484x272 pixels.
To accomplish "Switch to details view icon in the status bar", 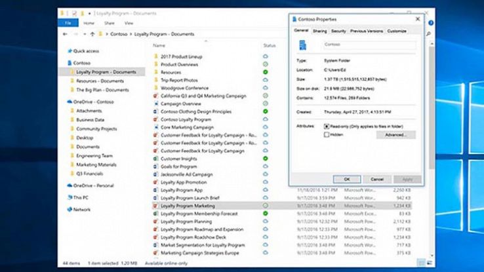I will (421, 263).
